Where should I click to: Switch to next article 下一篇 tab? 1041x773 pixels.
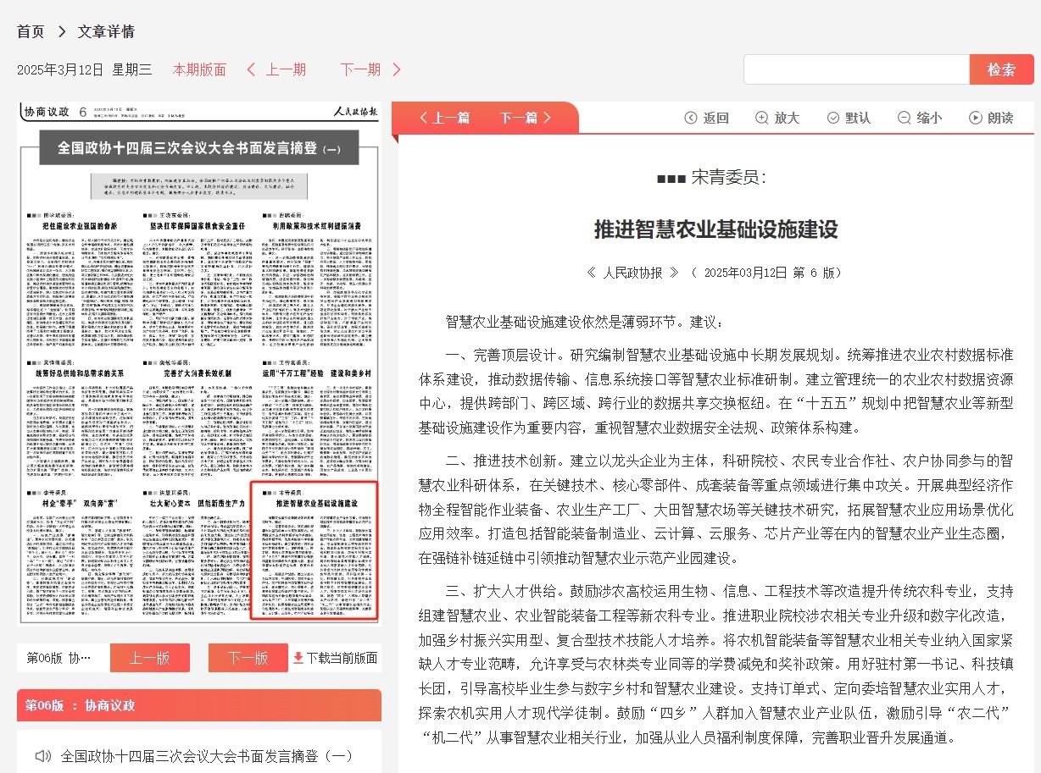coord(526,118)
